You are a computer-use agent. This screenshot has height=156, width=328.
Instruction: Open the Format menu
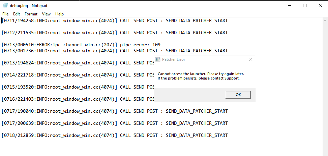pos(31,14)
